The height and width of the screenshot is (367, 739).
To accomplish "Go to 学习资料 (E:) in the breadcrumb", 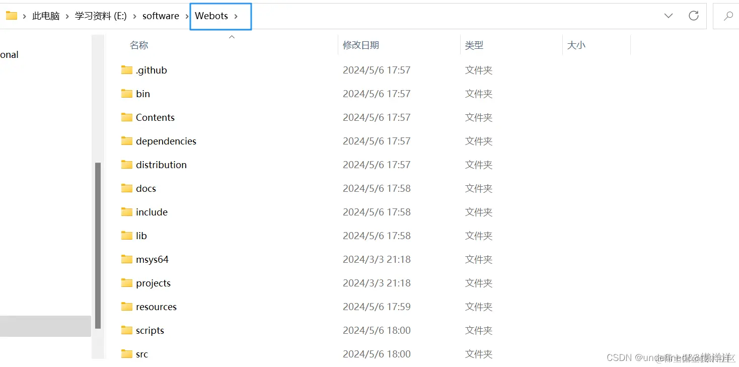I will 101,16.
